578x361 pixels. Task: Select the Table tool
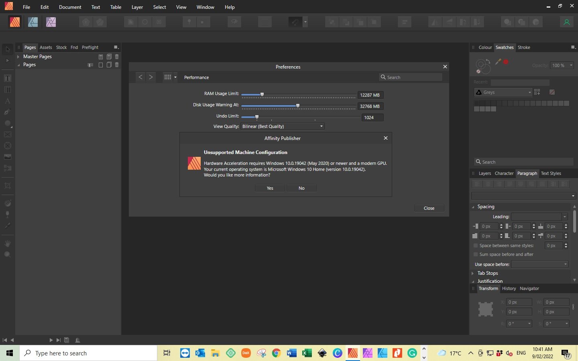(7, 89)
